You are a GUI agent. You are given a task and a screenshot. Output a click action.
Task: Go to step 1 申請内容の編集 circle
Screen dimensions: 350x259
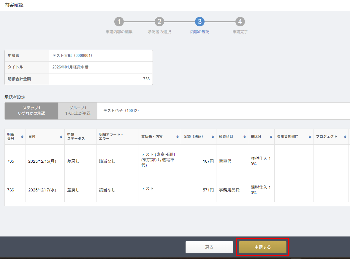(x=119, y=22)
